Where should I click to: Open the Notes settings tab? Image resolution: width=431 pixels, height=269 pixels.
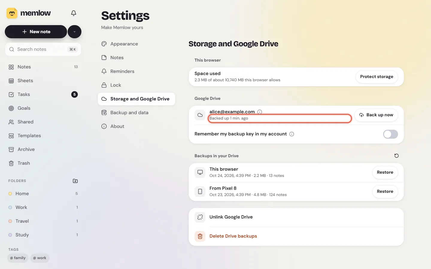click(x=136, y=58)
